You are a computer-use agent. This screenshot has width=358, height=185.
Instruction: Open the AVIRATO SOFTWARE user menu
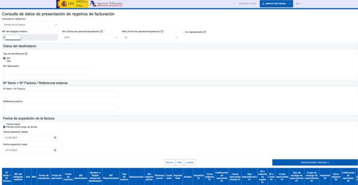(x=276, y=4)
